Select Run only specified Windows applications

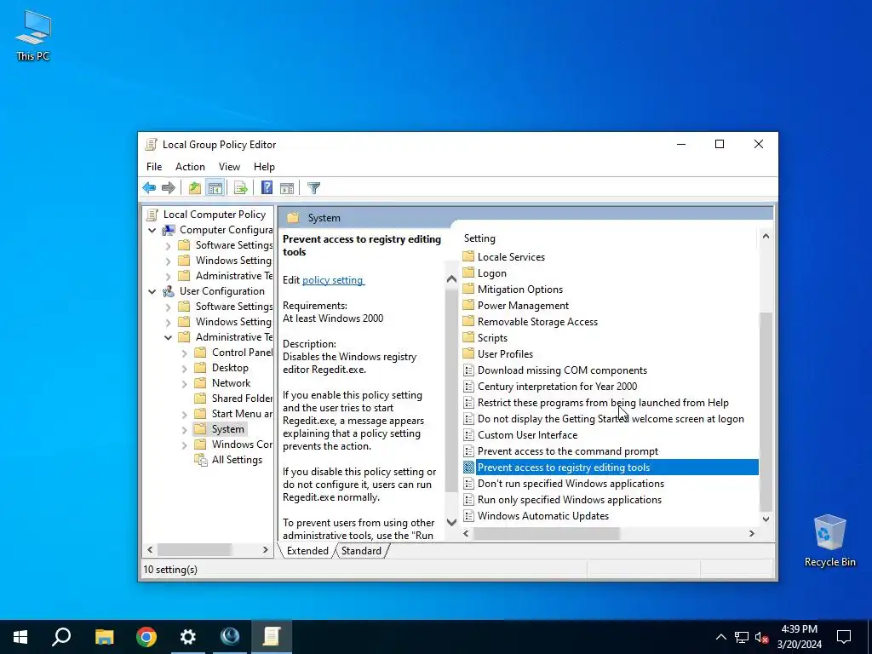click(570, 499)
